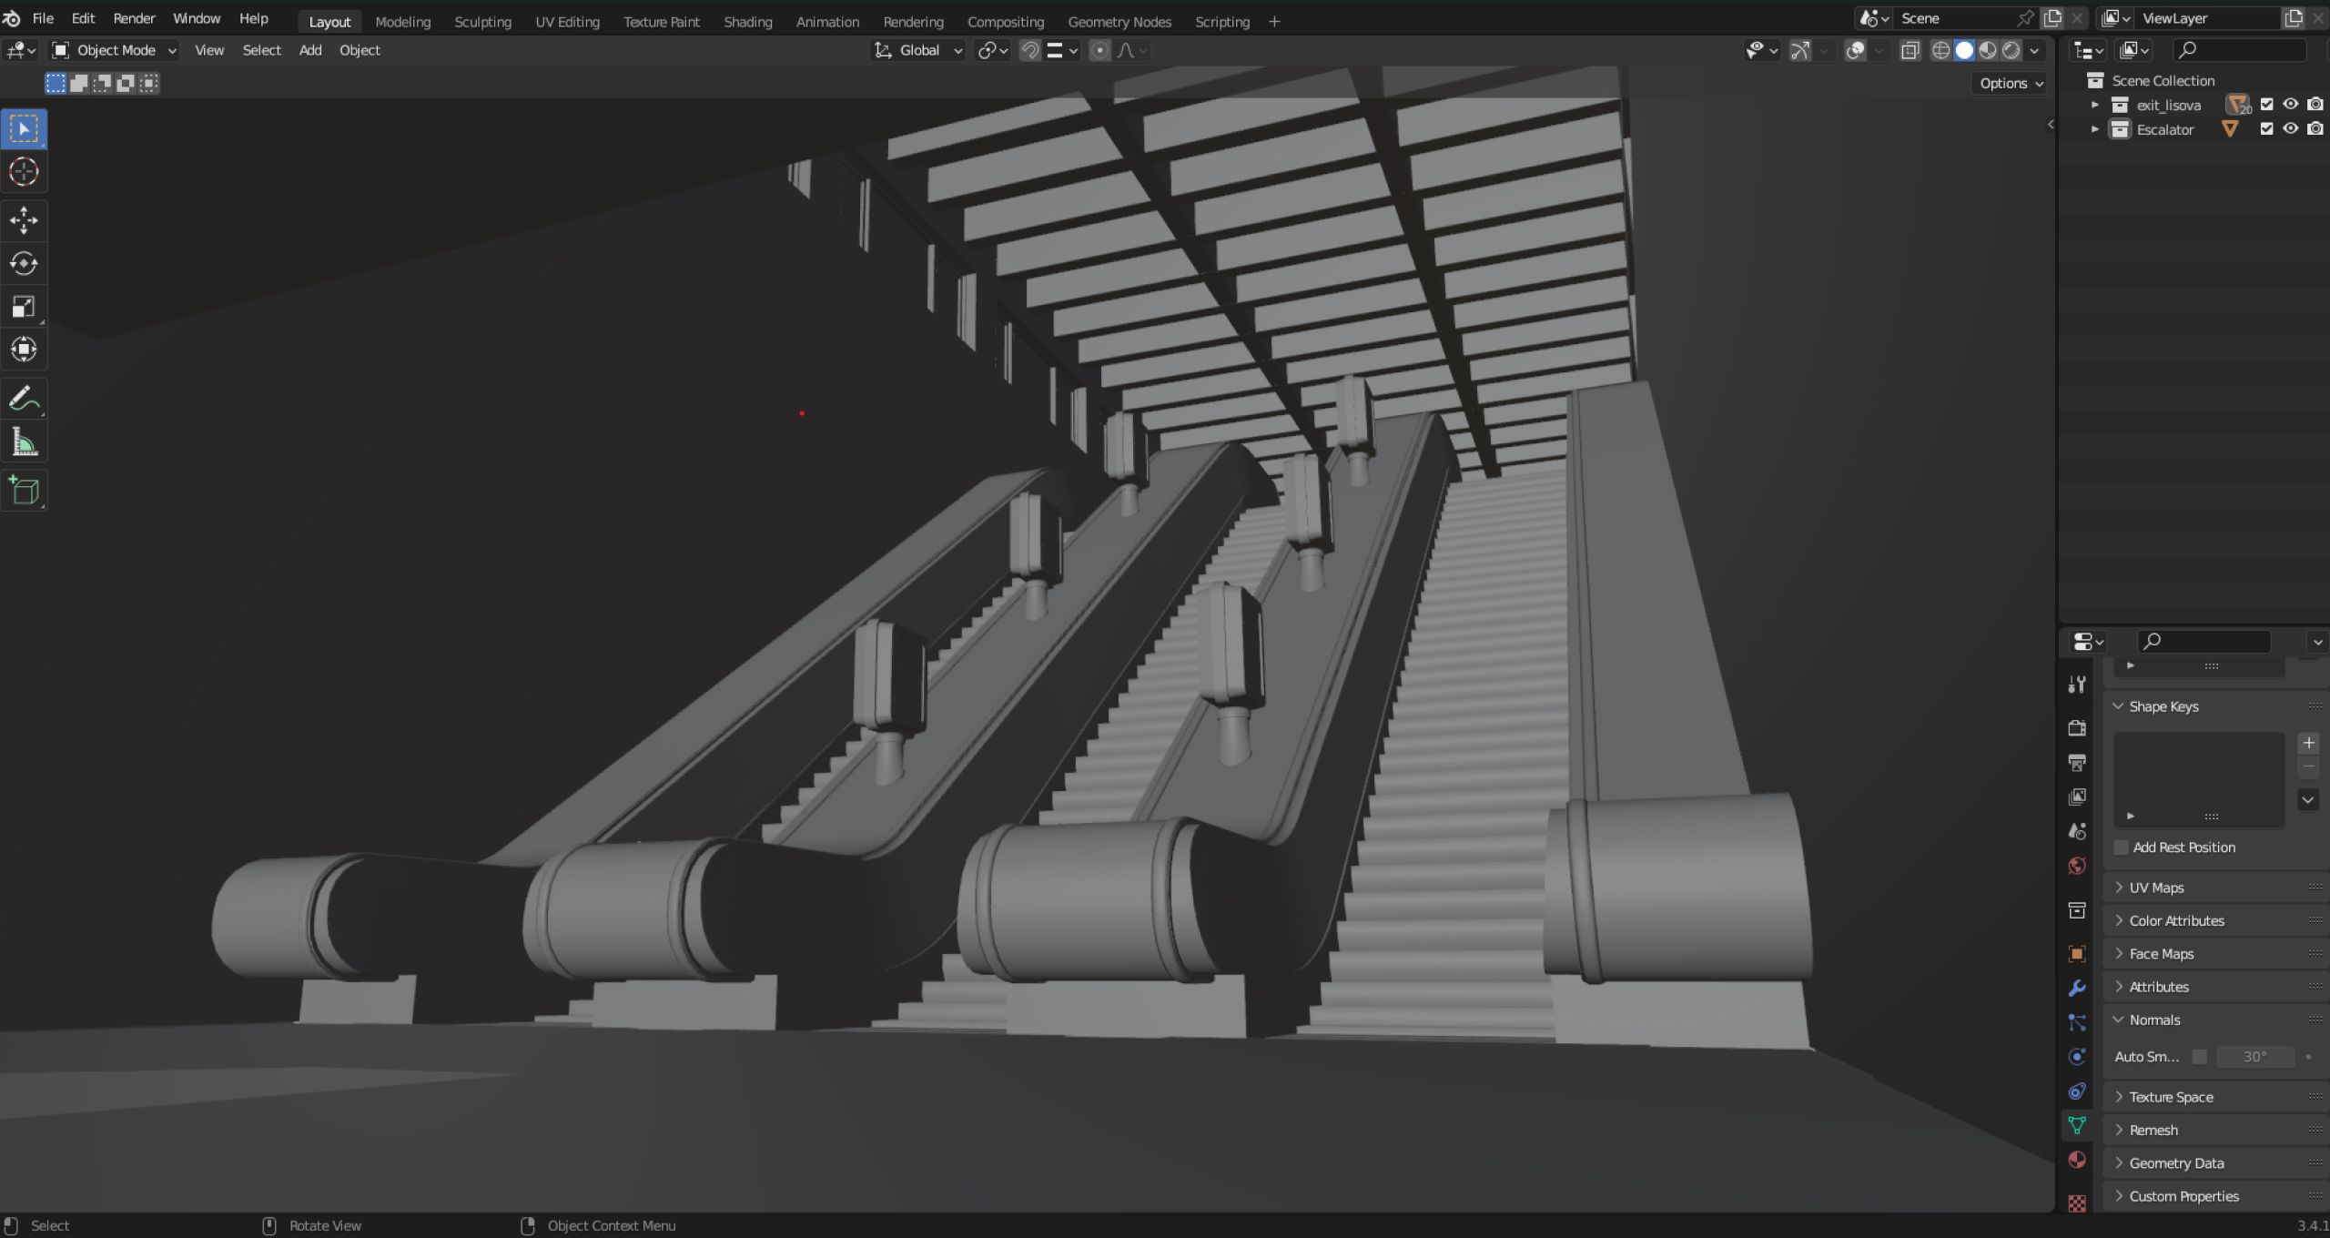Select the Move tool in toolbar
This screenshot has width=2330, height=1238.
pyautogui.click(x=24, y=219)
